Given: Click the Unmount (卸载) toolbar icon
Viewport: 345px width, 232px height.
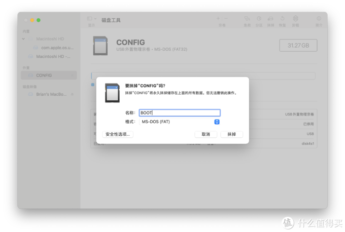Looking at the screenshot, I should point(295,18).
